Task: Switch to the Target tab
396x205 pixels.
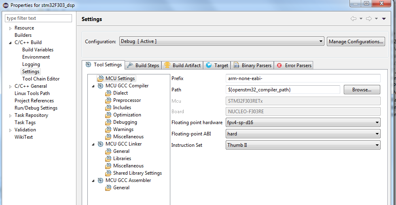Action: tap(217, 66)
